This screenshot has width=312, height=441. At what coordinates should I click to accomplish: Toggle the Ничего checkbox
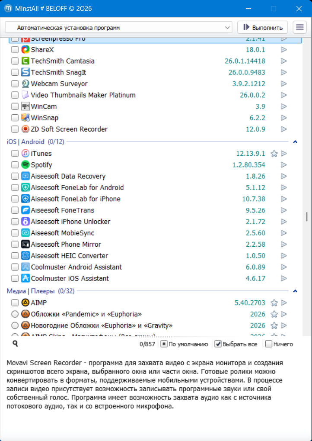click(269, 344)
